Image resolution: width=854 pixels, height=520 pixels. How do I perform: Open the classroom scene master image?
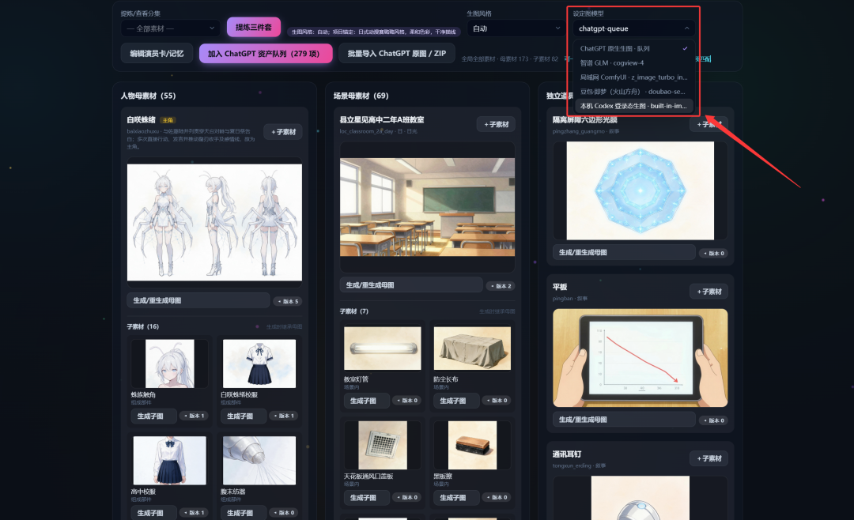428,207
